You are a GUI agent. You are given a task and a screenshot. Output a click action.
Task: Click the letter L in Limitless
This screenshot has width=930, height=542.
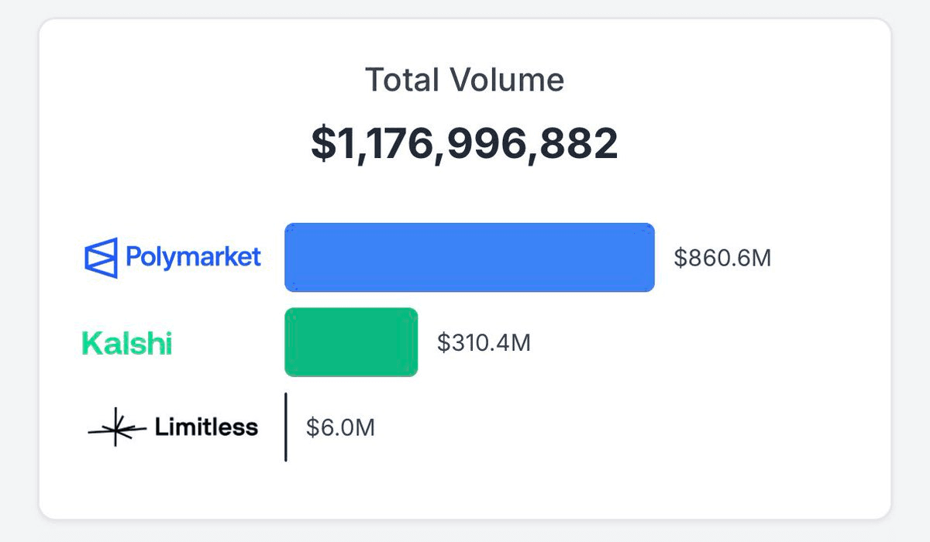point(160,427)
